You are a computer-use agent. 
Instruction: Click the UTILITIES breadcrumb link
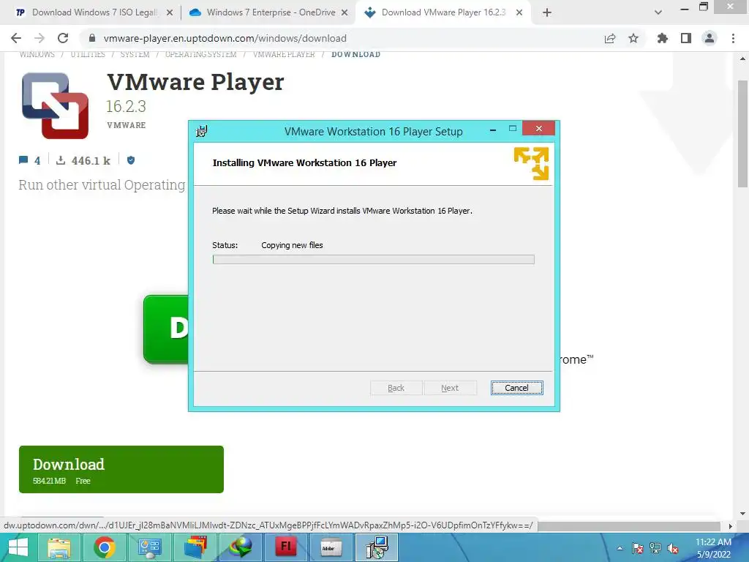tap(88, 54)
